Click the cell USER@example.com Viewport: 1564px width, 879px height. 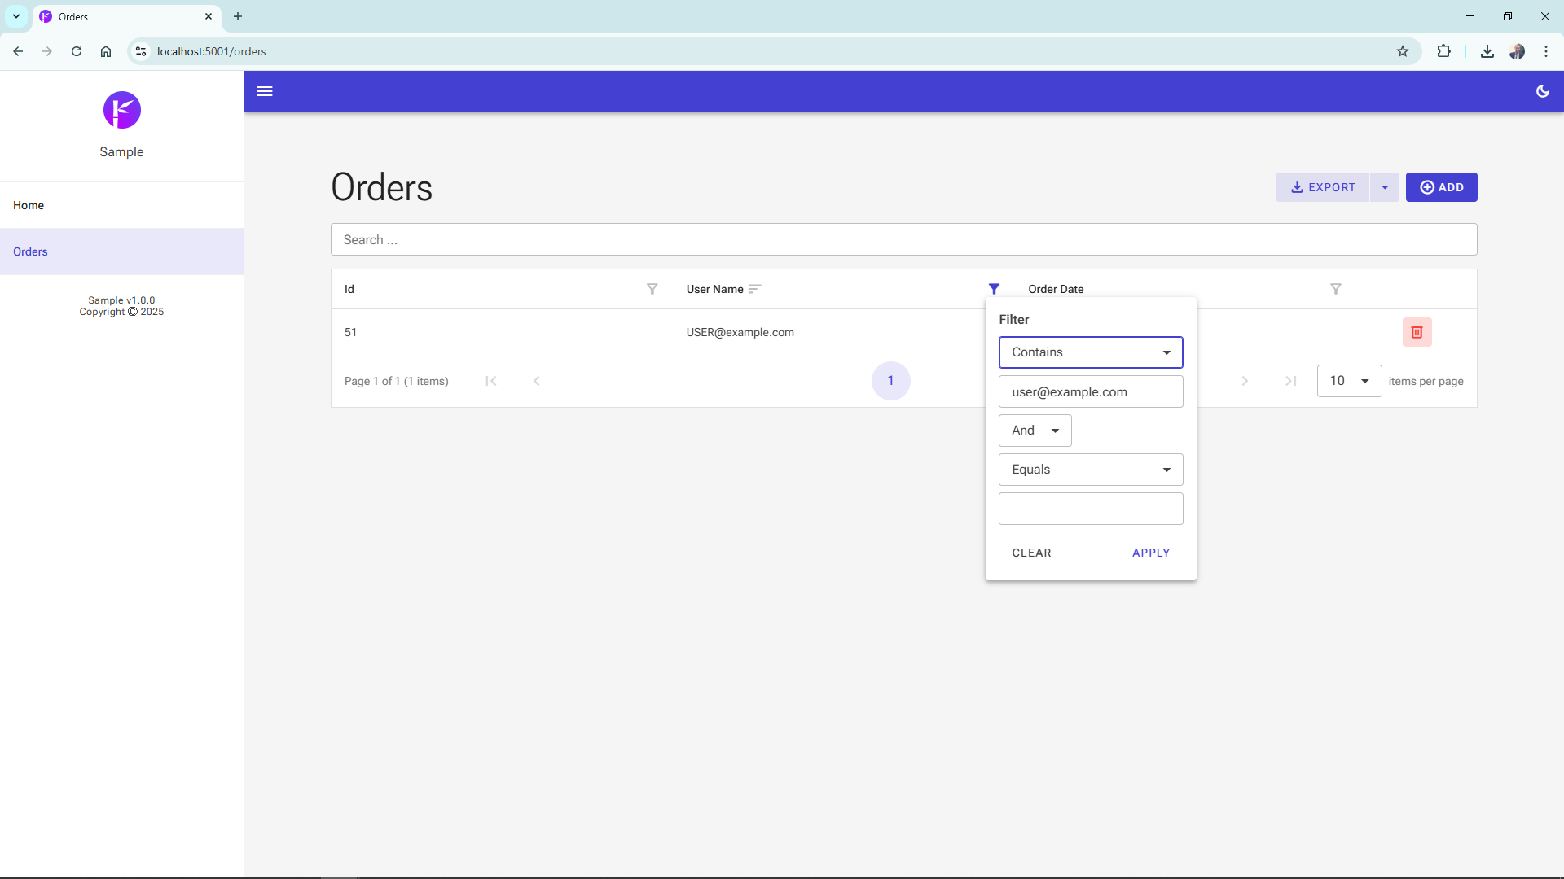click(x=740, y=332)
